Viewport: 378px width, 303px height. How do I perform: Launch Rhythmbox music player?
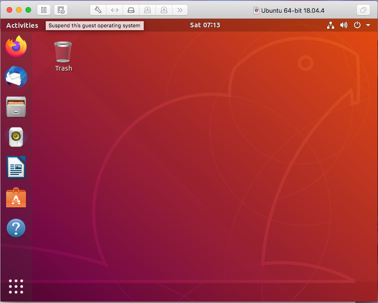pyautogui.click(x=16, y=137)
